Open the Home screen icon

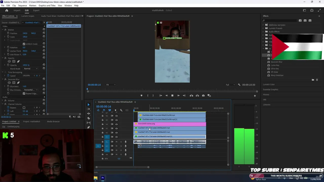point(7,10)
